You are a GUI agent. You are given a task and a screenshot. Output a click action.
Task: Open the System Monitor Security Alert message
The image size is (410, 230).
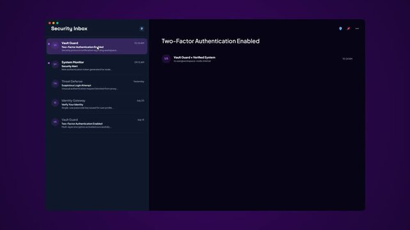pos(97,66)
